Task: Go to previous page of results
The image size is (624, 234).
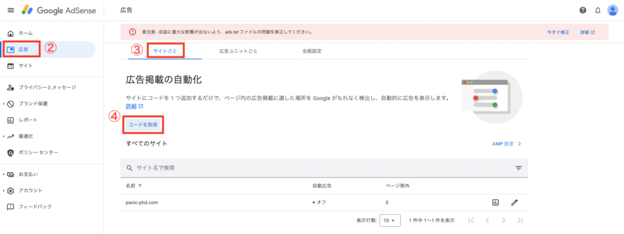Action: (487, 220)
